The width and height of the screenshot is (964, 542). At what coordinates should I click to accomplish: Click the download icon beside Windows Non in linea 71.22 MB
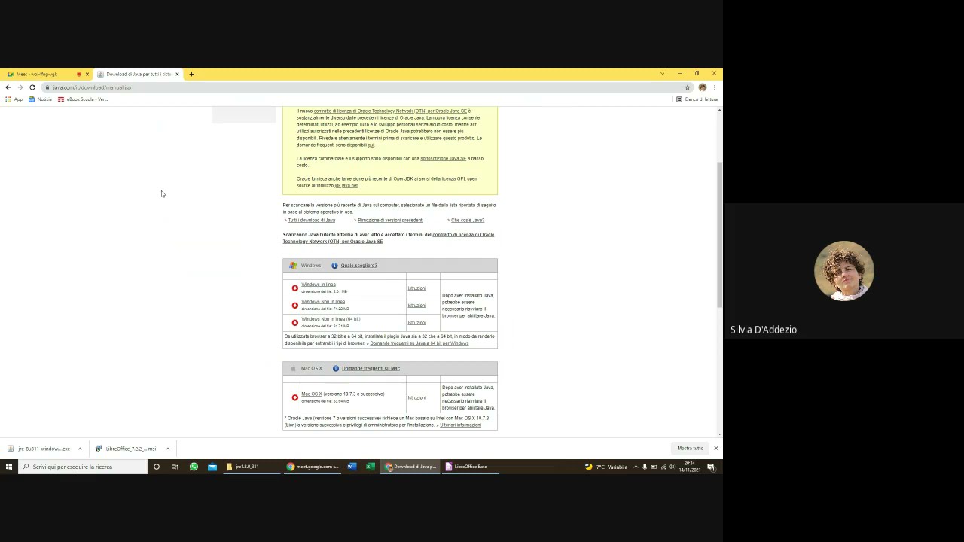click(x=294, y=306)
